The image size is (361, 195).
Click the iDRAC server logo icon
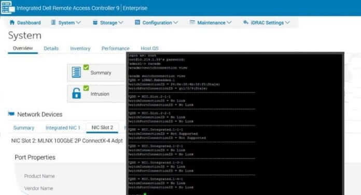[x=8, y=7]
